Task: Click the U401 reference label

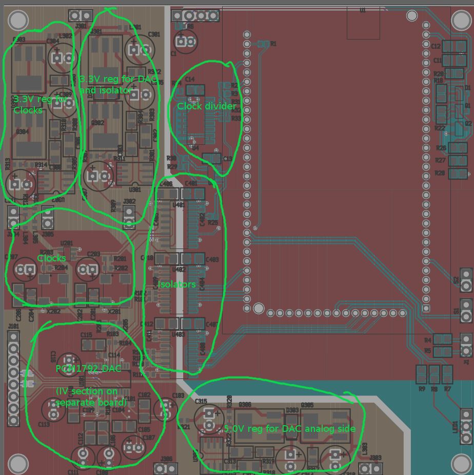Action: coord(179,205)
